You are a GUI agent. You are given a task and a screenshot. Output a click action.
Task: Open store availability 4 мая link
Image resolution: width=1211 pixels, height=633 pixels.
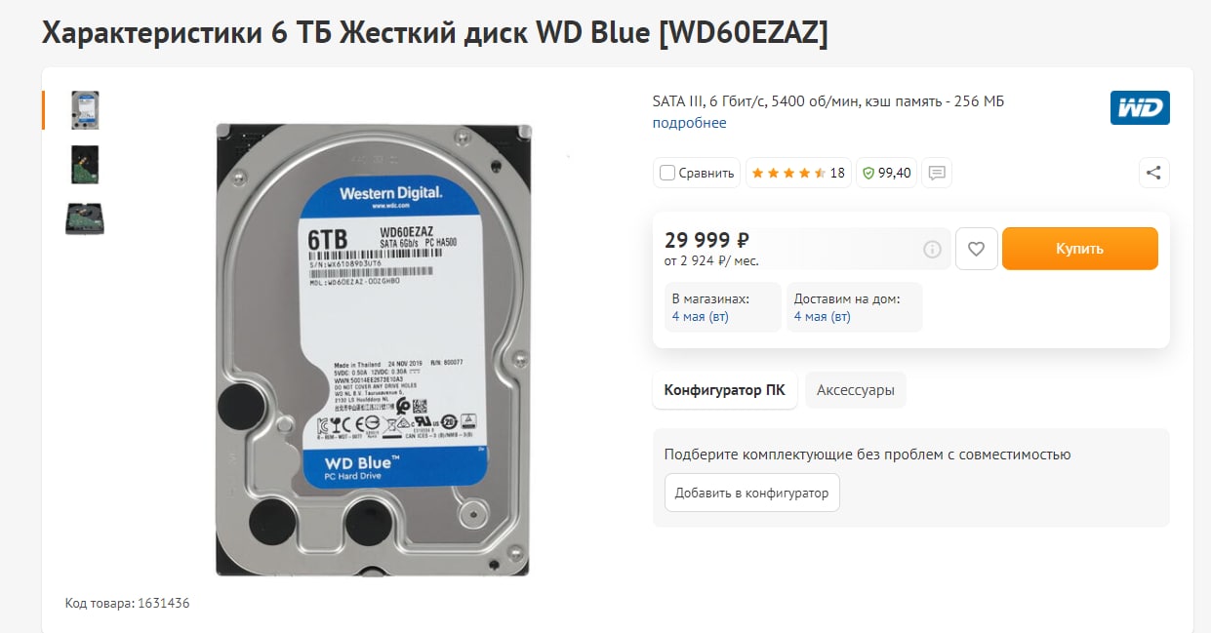701,317
